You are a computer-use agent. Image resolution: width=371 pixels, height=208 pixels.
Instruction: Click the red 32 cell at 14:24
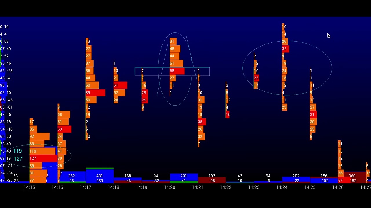coord(285,49)
